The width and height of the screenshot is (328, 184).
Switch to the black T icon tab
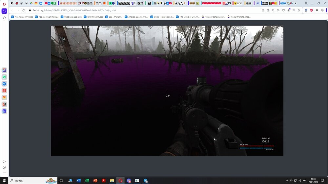[x=149, y=3]
